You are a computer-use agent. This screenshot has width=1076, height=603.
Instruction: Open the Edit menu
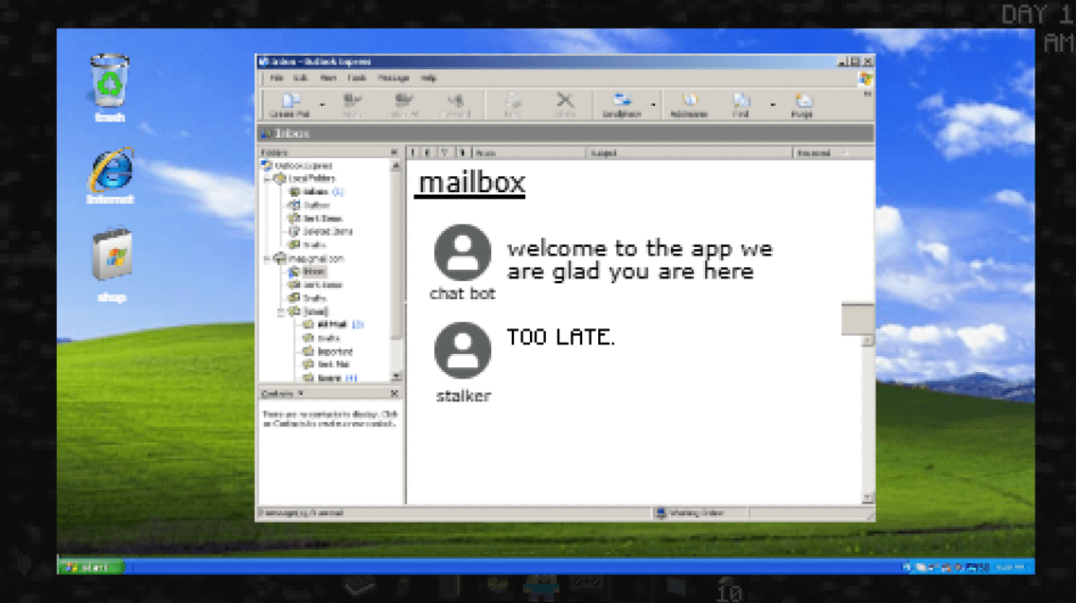[301, 79]
